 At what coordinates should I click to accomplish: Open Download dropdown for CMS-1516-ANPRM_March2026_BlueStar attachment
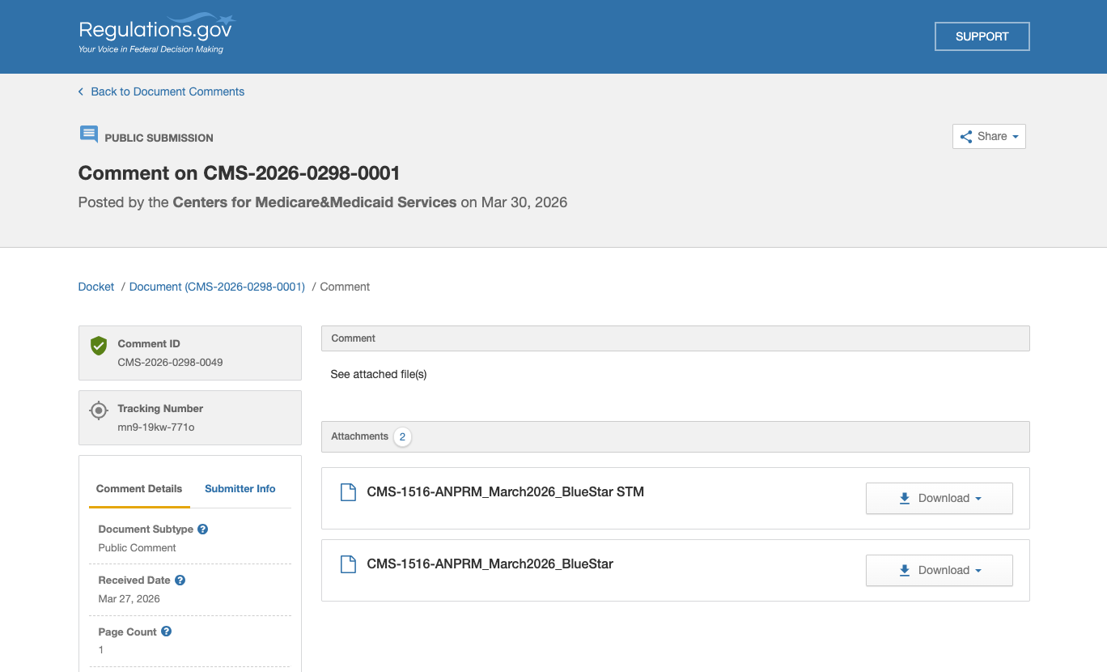pos(939,571)
